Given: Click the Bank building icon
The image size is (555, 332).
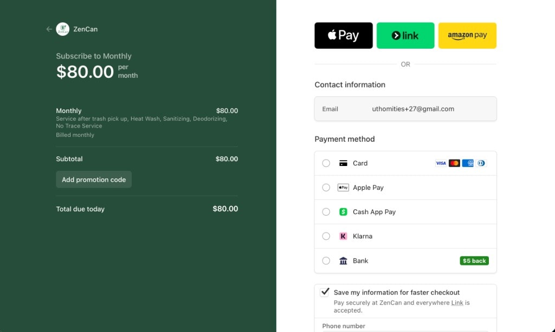Looking at the screenshot, I should (x=343, y=261).
